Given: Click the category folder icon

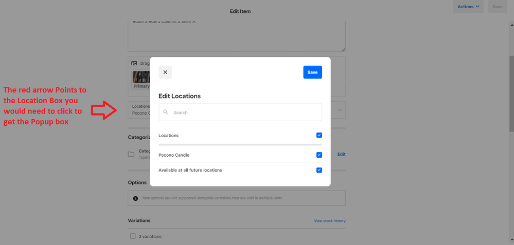Looking at the screenshot, I should pyautogui.click(x=131, y=154).
